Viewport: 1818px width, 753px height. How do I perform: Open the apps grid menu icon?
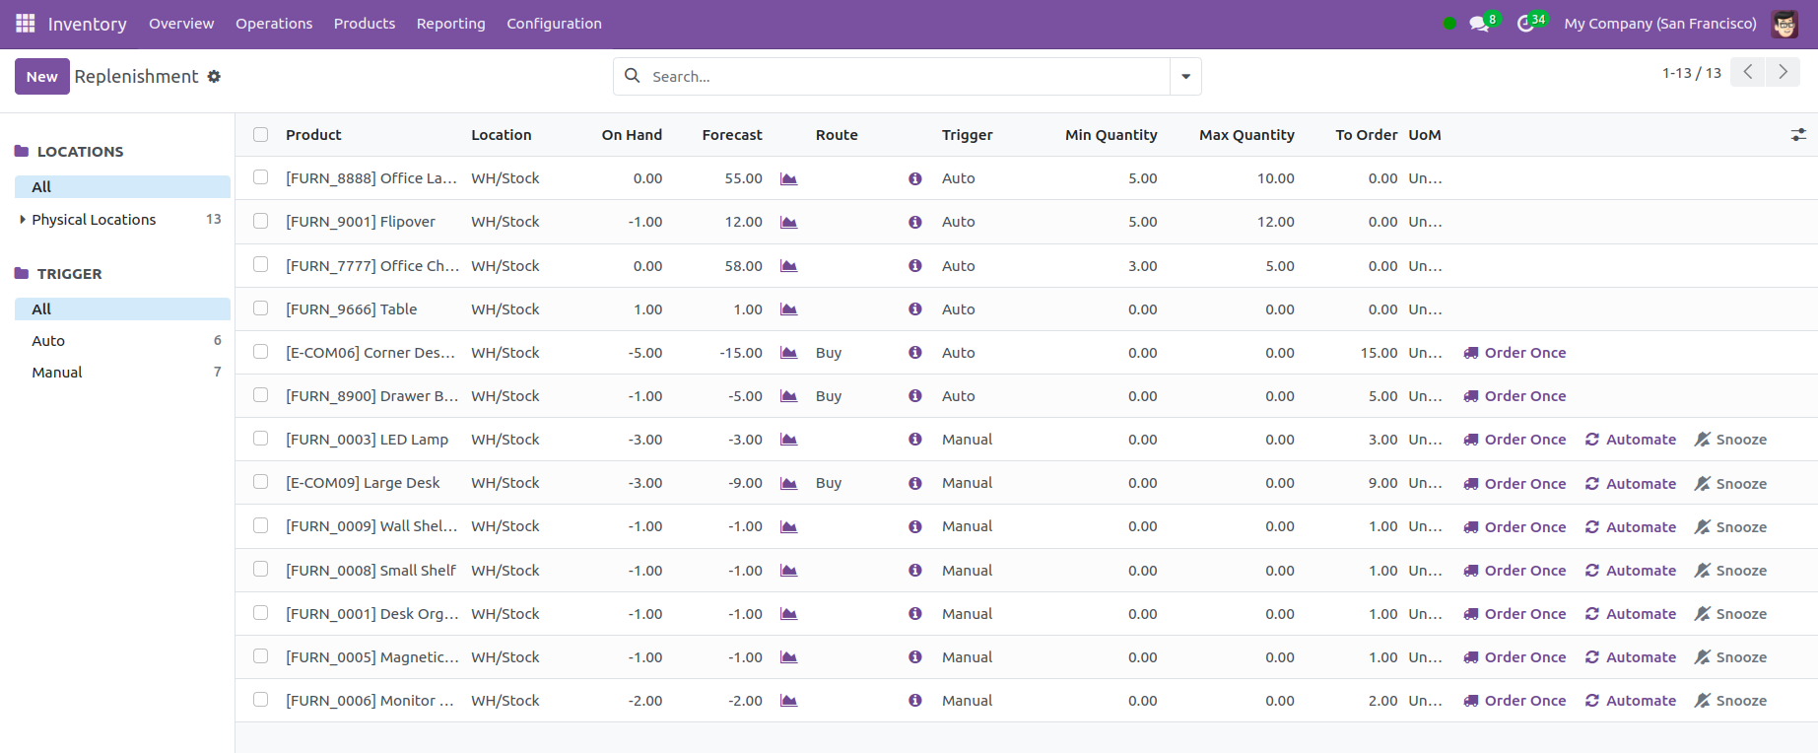click(26, 24)
